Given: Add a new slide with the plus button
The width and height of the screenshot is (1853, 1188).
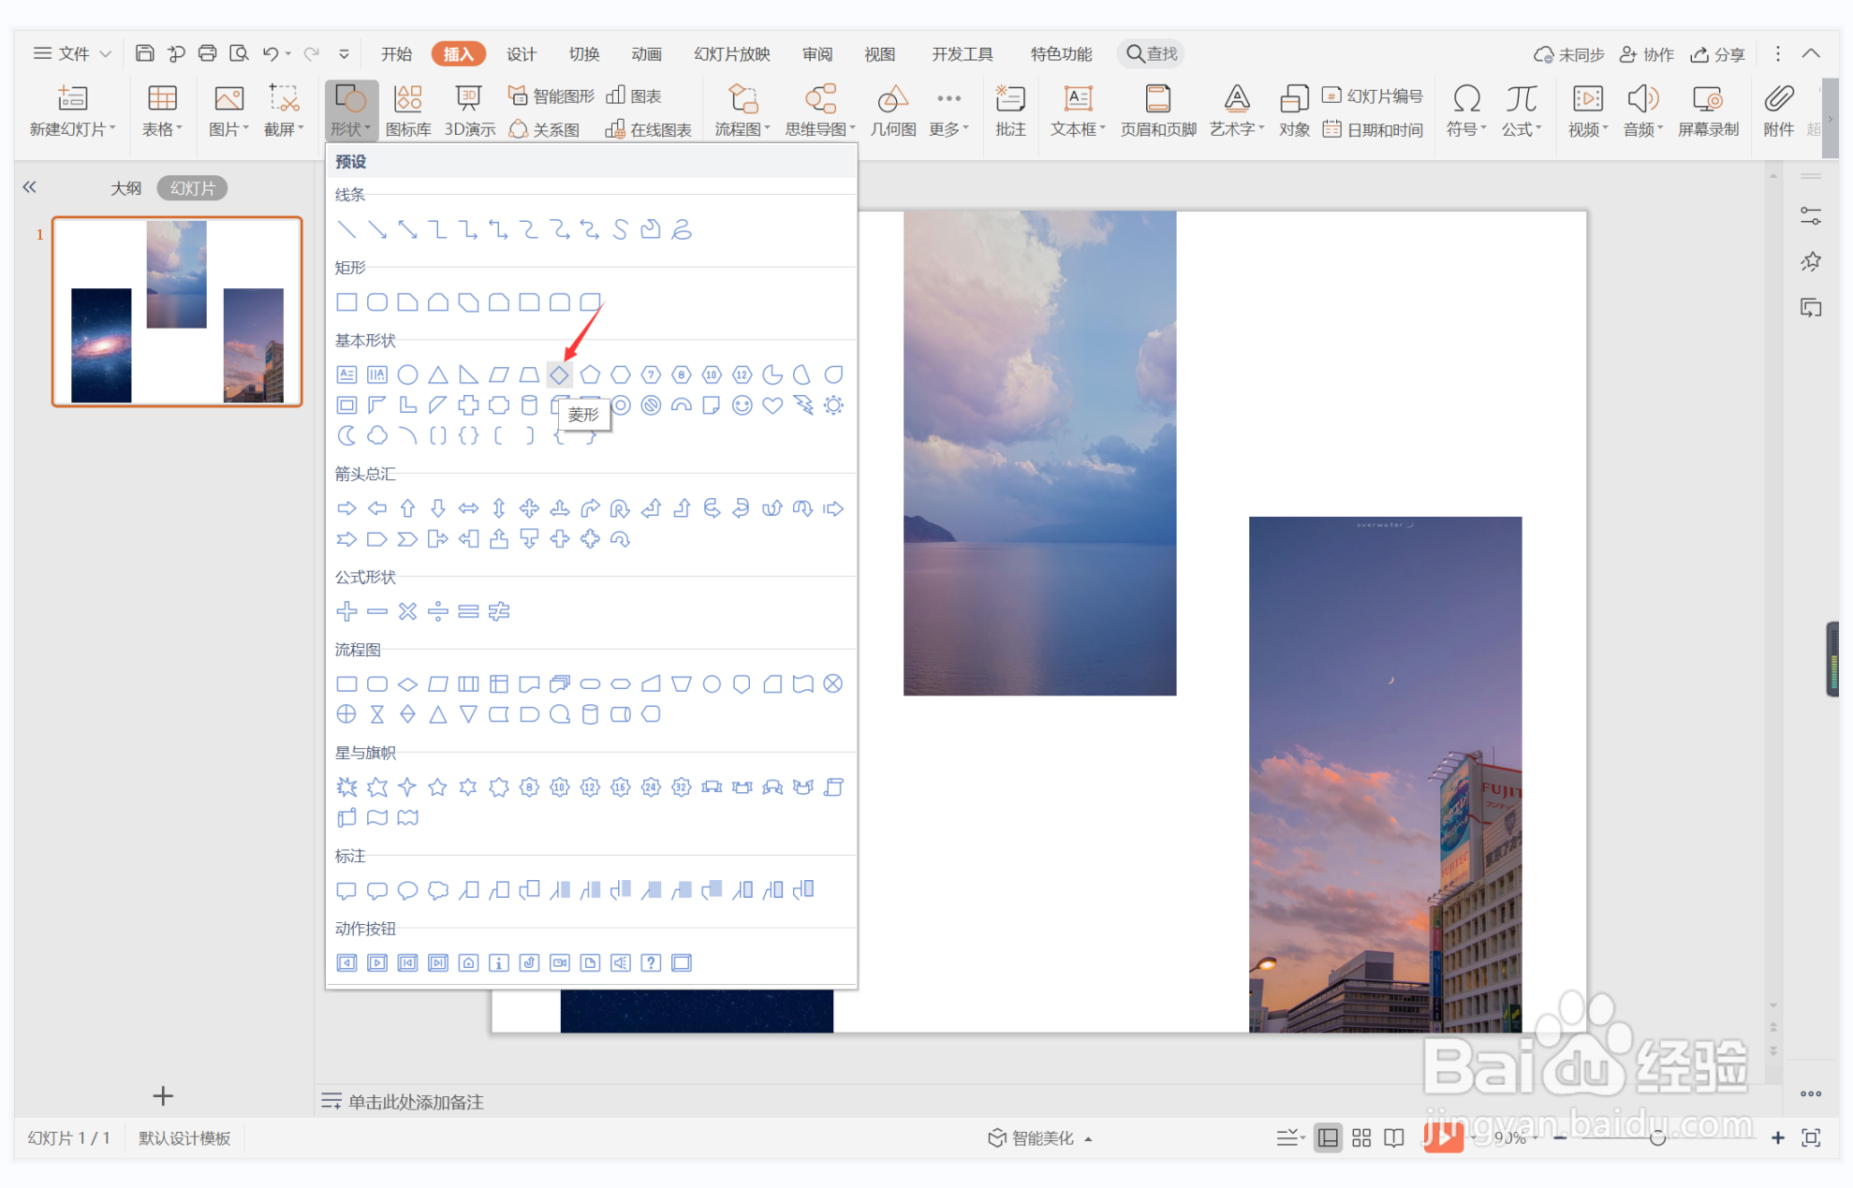Looking at the screenshot, I should coord(163,1095).
